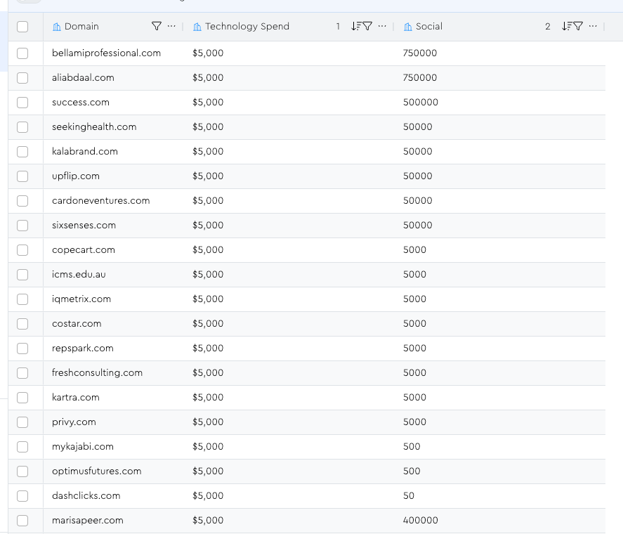Click the building icon beside Domain header
Screen dimensions: 623x534
57,27
